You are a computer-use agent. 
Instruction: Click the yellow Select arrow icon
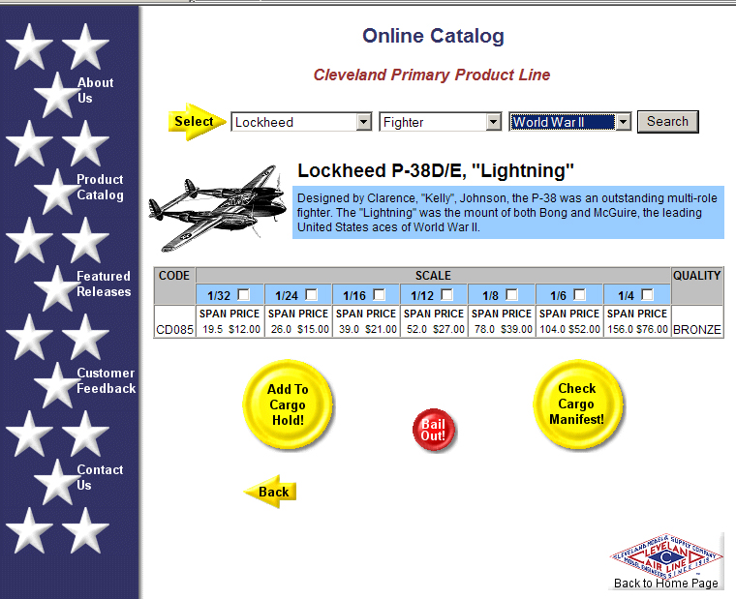tap(197, 122)
